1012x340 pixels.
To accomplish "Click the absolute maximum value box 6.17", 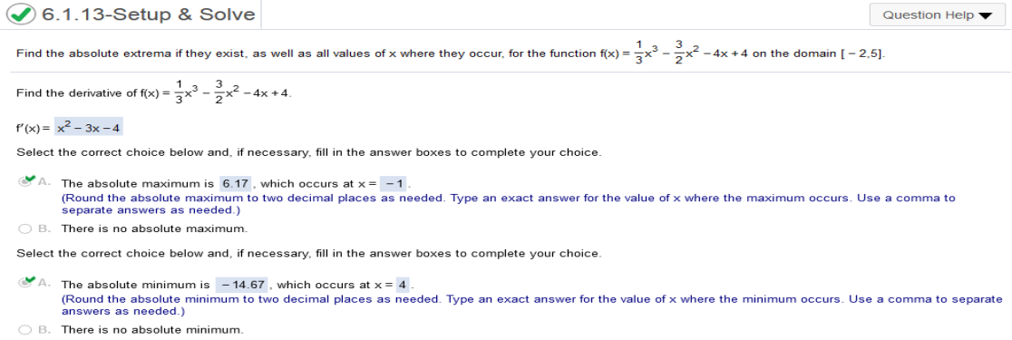I will [236, 184].
